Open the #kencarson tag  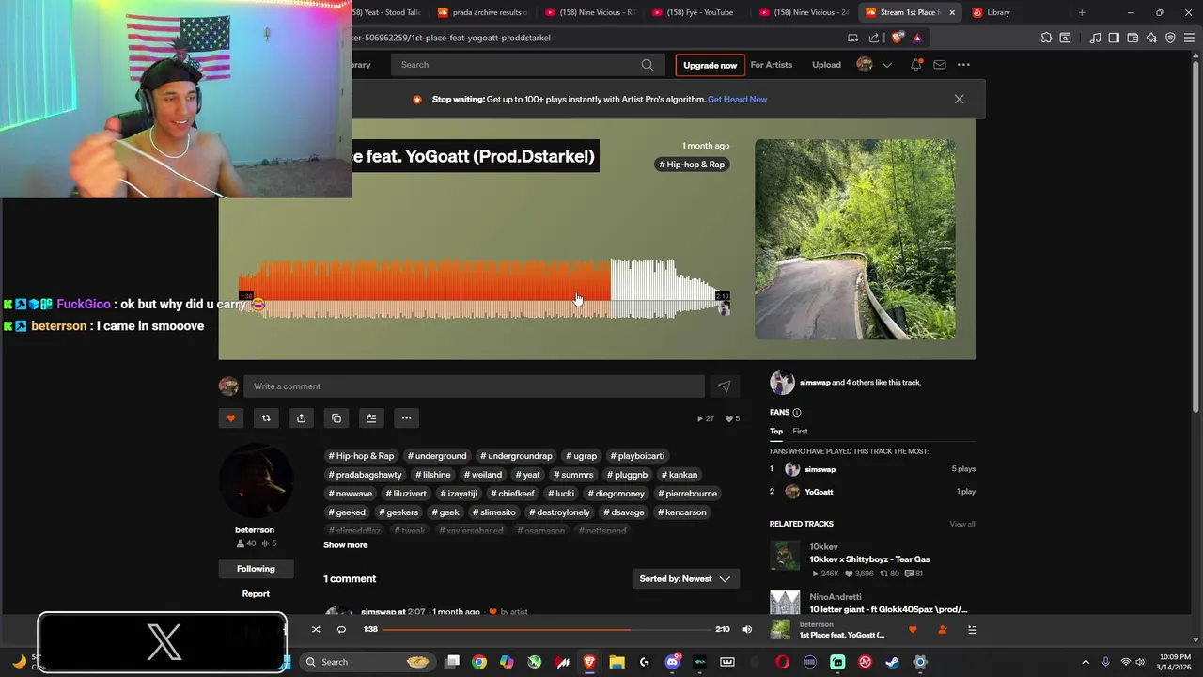click(x=682, y=512)
